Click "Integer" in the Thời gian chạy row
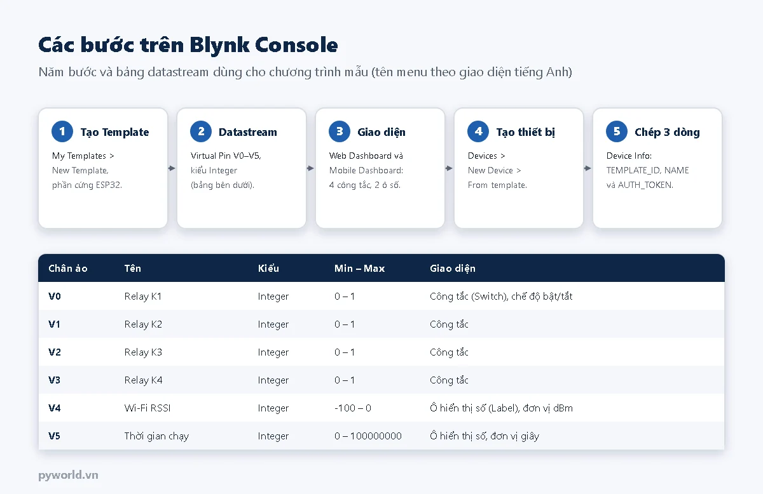This screenshot has height=494, width=763. point(273,436)
